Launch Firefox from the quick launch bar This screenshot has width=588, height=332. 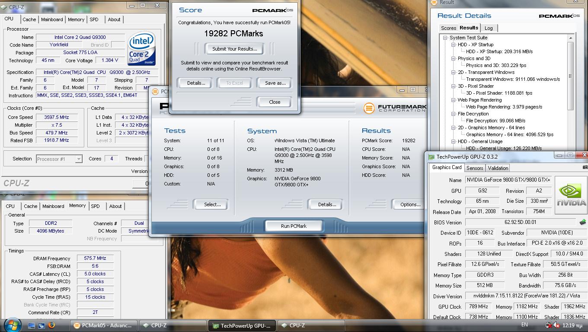click(x=51, y=326)
